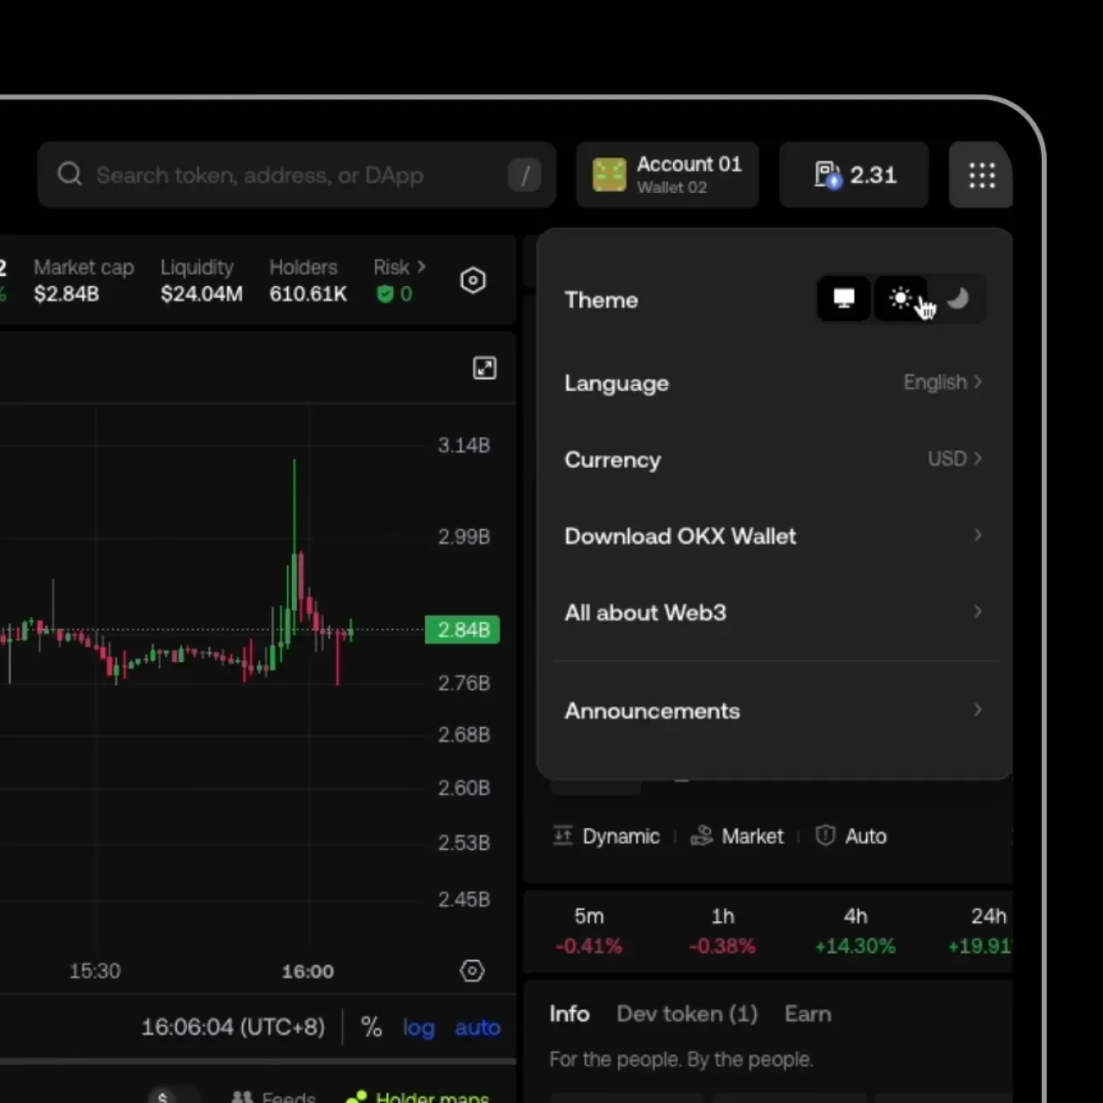Screen dimensions: 1103x1103
Task: Click the search magnifier icon
Action: tap(70, 174)
